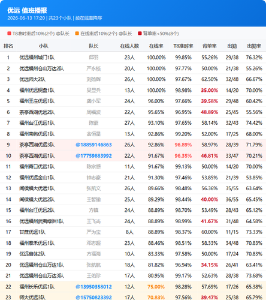
Task: Click red 背单率 value 35.00%
Action: click(209, 91)
